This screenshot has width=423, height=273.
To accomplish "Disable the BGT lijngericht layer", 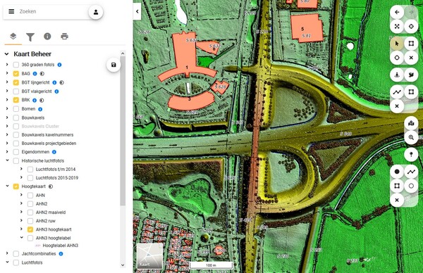I will click(x=16, y=82).
